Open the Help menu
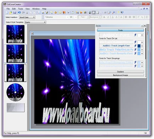This screenshot has width=154, height=139. tap(44, 9)
